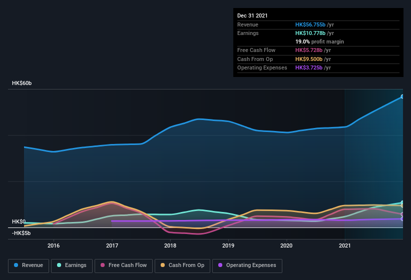Select the Earnings endpoint marker at Dec 2021
This screenshot has height=280, width=411.
coord(402,202)
